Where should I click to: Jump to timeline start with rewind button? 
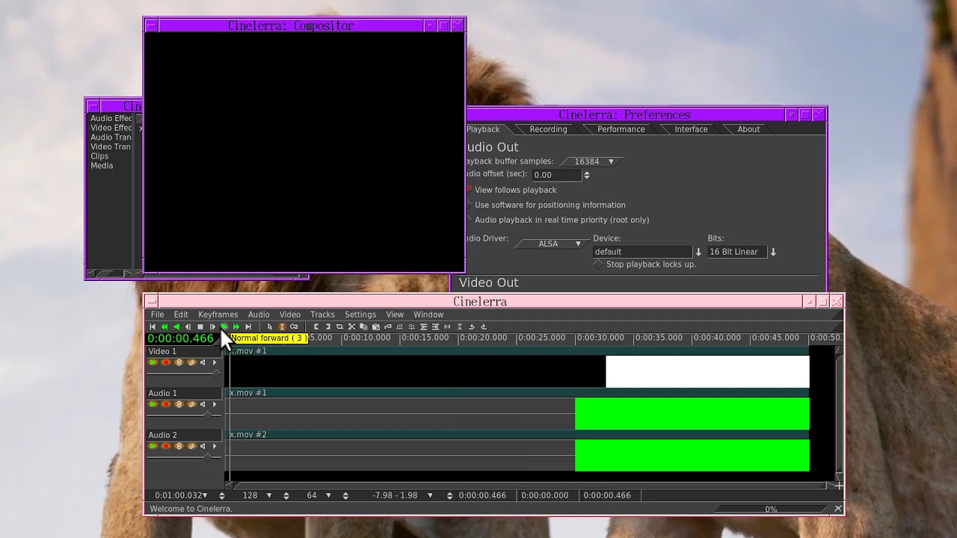[x=153, y=327]
